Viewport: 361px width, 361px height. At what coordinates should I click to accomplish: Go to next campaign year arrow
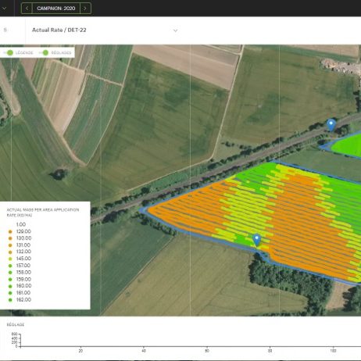pyautogui.click(x=85, y=9)
